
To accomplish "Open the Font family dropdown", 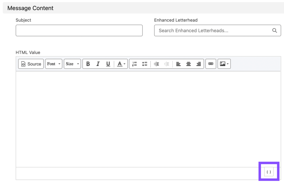I will tap(54, 64).
